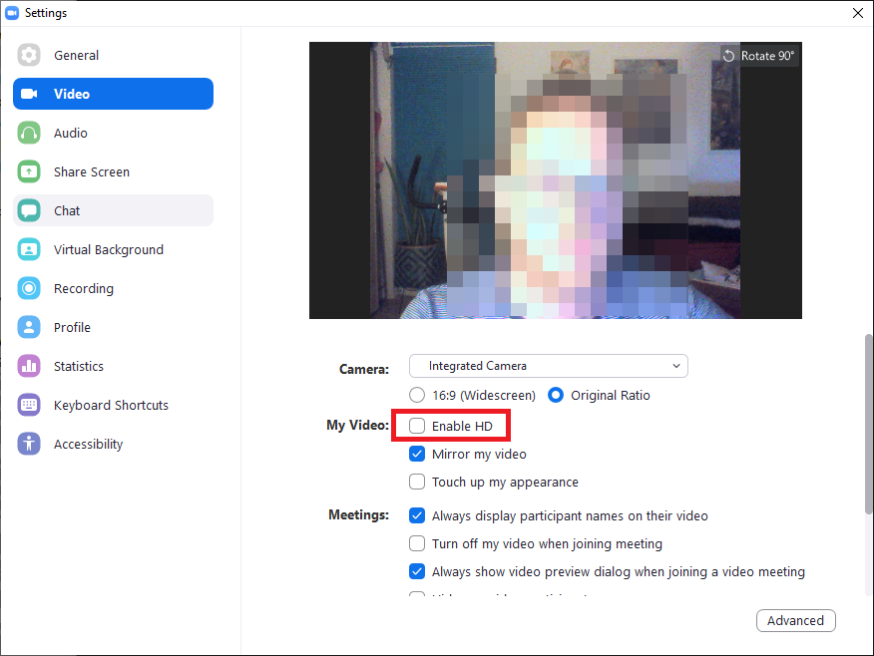Click the camera video preview

(555, 179)
